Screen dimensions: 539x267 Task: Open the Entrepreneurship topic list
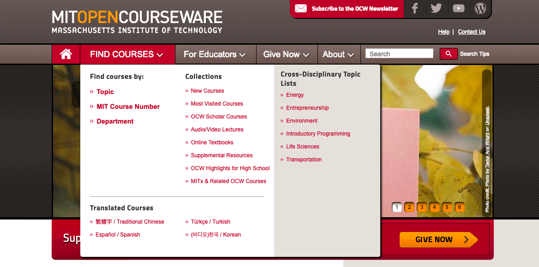pos(307,108)
